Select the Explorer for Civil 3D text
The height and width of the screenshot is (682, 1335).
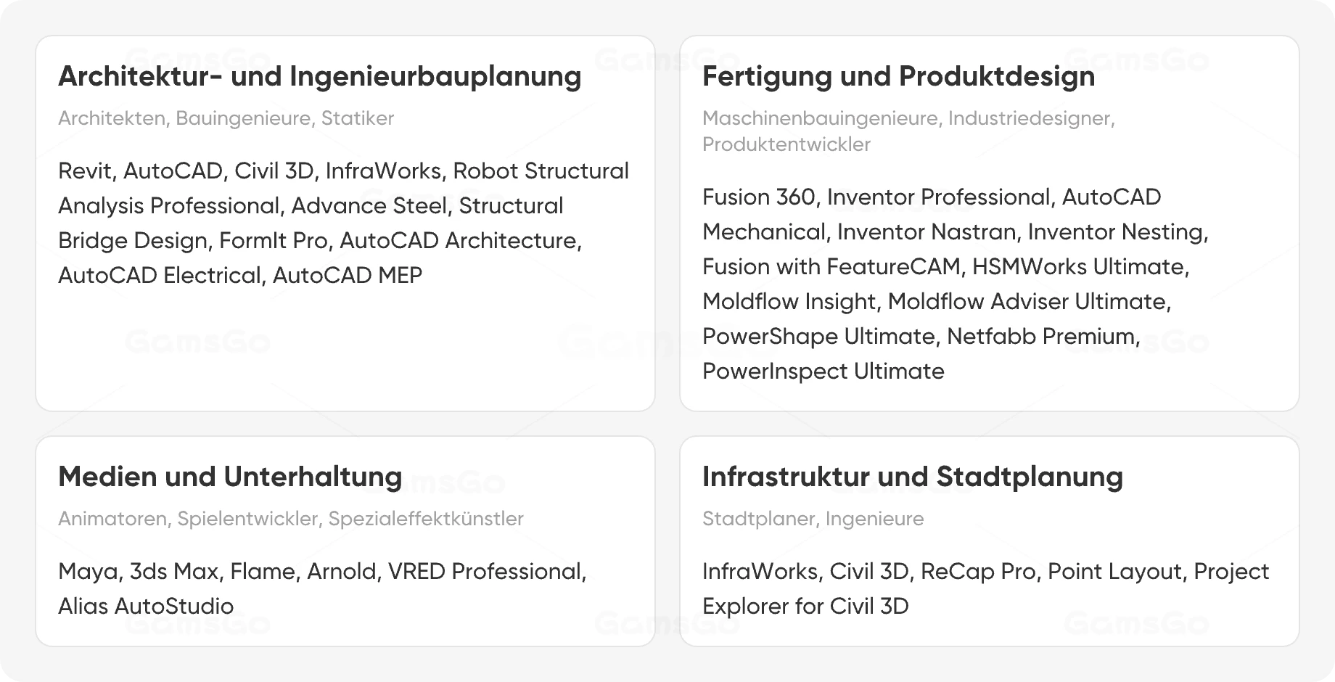pyautogui.click(x=805, y=607)
